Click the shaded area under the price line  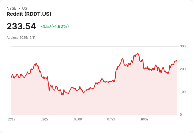(x=105, y=102)
